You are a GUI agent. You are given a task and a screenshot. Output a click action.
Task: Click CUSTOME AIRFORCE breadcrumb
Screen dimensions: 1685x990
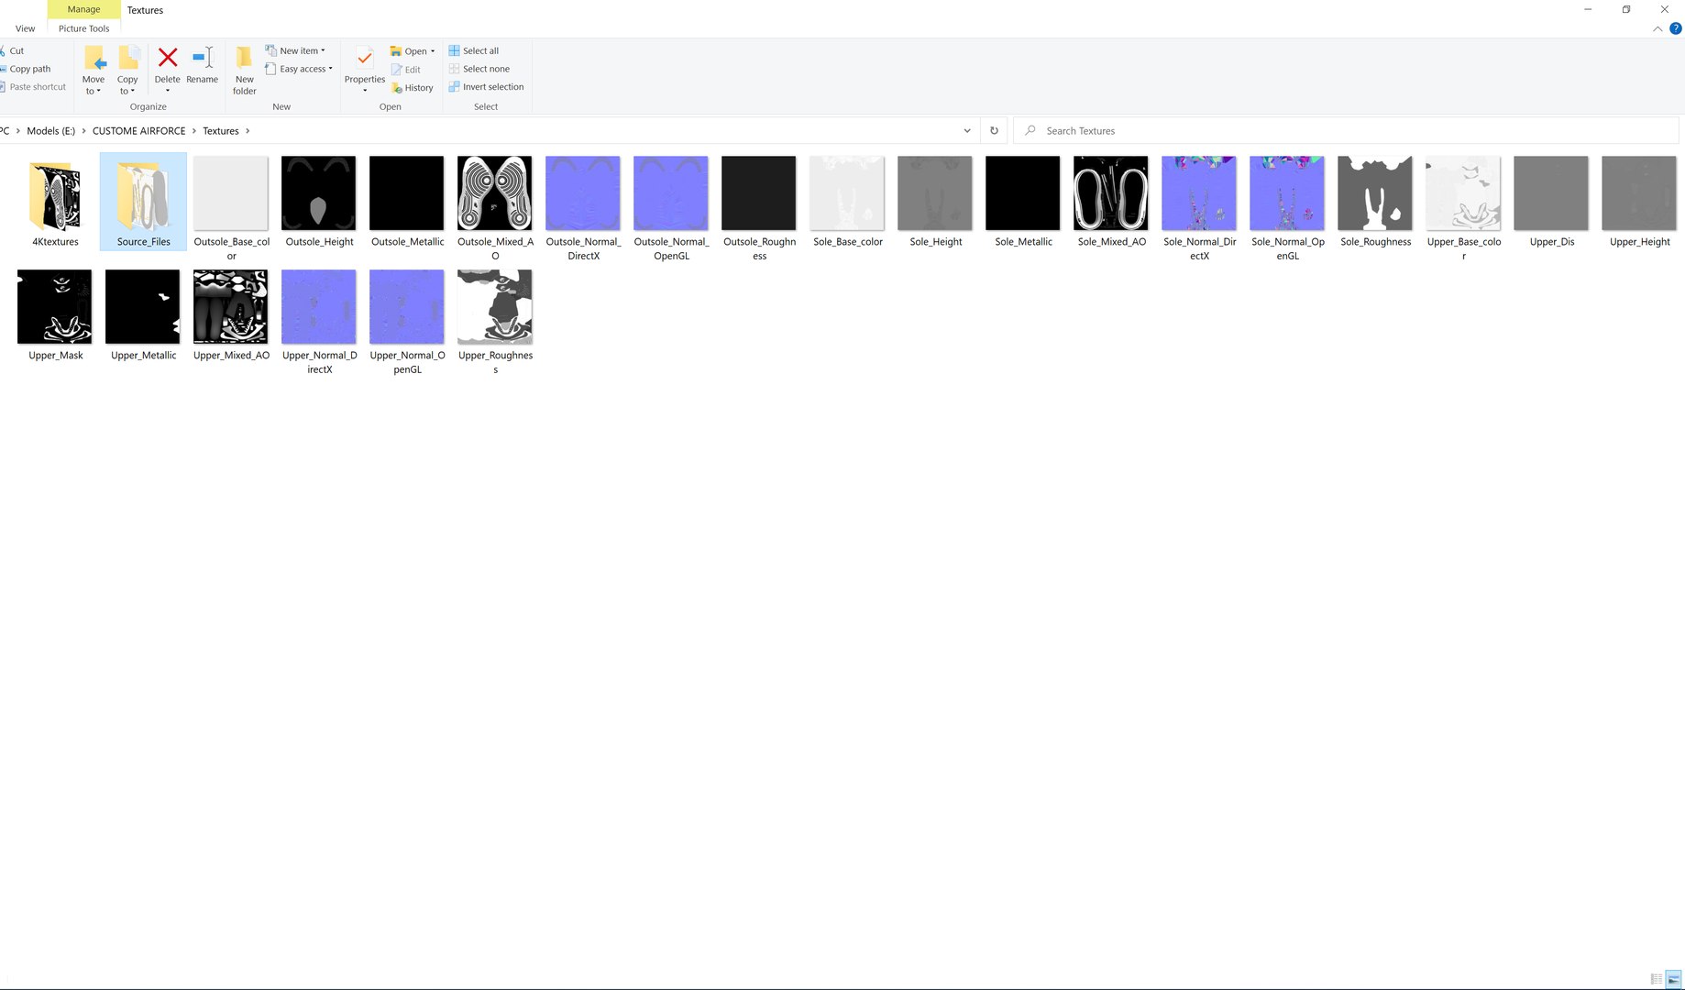(x=138, y=131)
